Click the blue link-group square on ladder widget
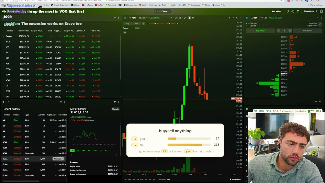Viewport: 325px width, 183px height. [247, 18]
